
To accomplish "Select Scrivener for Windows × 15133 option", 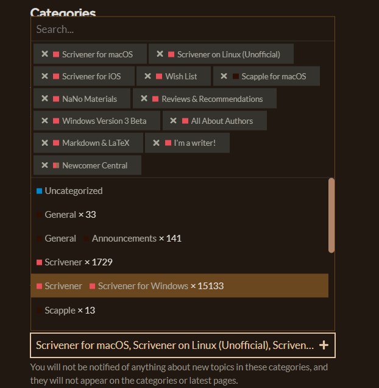I will [180, 286].
